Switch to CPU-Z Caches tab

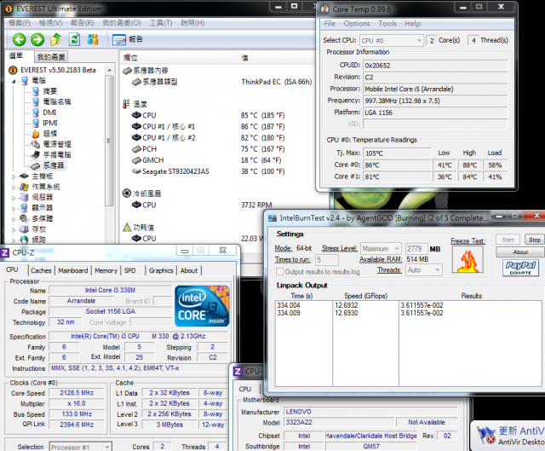tap(41, 270)
